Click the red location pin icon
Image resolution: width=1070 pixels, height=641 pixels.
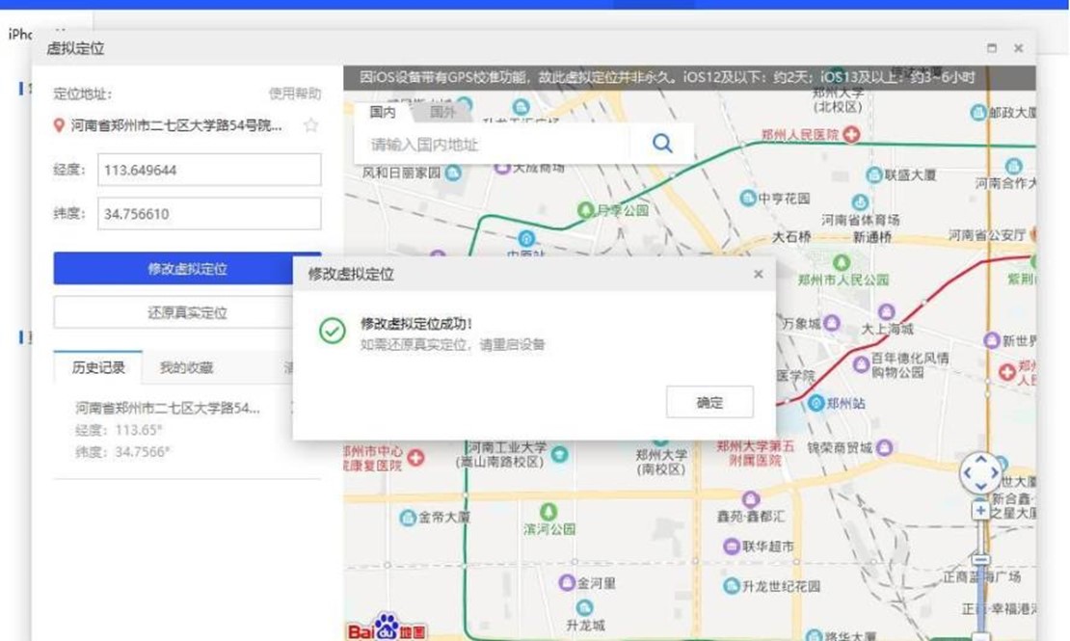tap(60, 125)
